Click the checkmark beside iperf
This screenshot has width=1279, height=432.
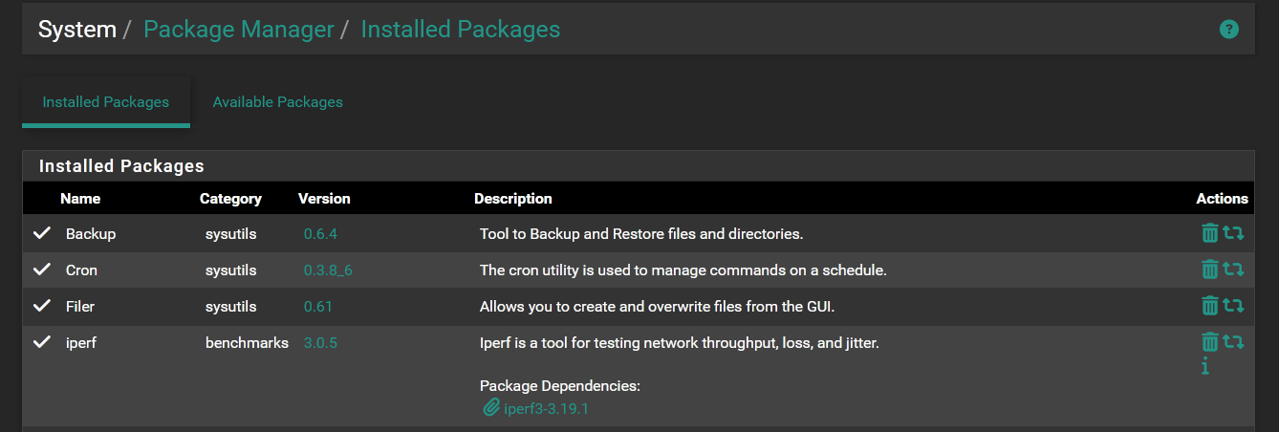(42, 342)
